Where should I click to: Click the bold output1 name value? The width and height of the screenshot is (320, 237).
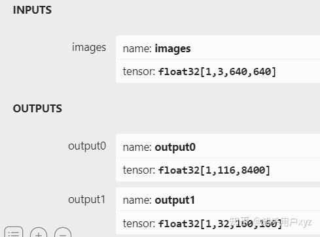click(175, 200)
